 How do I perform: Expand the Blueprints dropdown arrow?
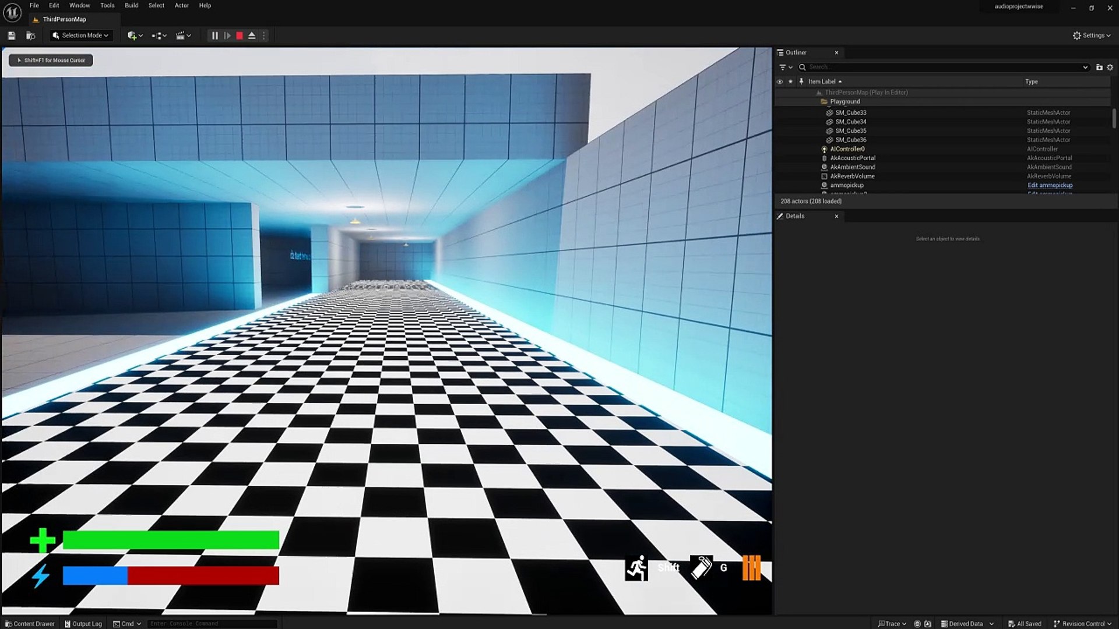pos(165,36)
